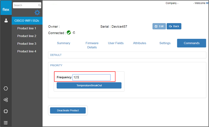Click the Back button
The height and width of the screenshot is (127, 209).
tap(174, 26)
